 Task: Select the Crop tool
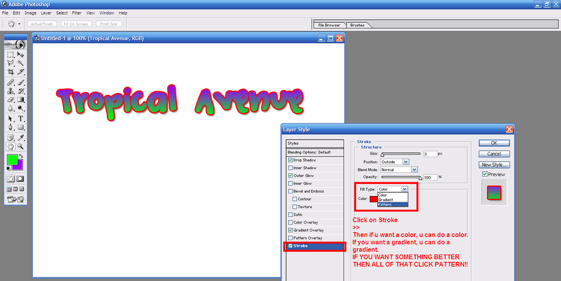(11, 72)
